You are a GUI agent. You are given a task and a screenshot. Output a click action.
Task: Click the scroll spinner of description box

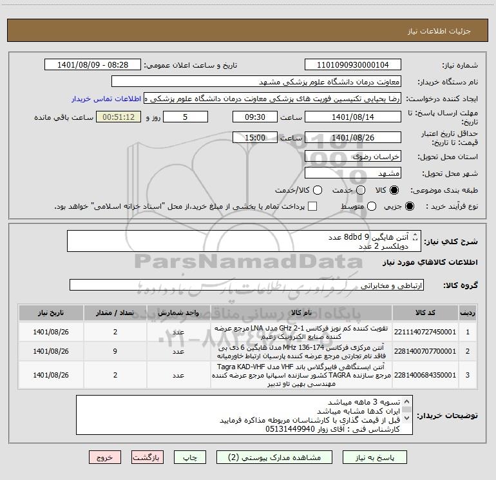coord(415,236)
